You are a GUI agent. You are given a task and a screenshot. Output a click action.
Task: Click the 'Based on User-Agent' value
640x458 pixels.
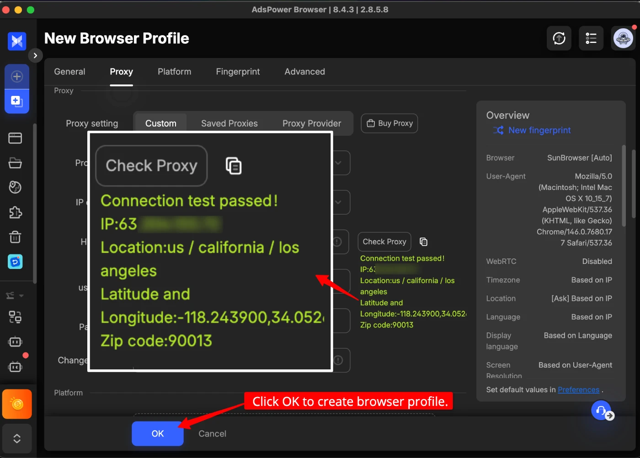click(x=575, y=365)
